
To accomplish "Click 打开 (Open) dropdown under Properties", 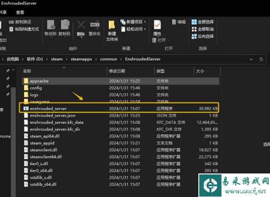I will point(160,40).
